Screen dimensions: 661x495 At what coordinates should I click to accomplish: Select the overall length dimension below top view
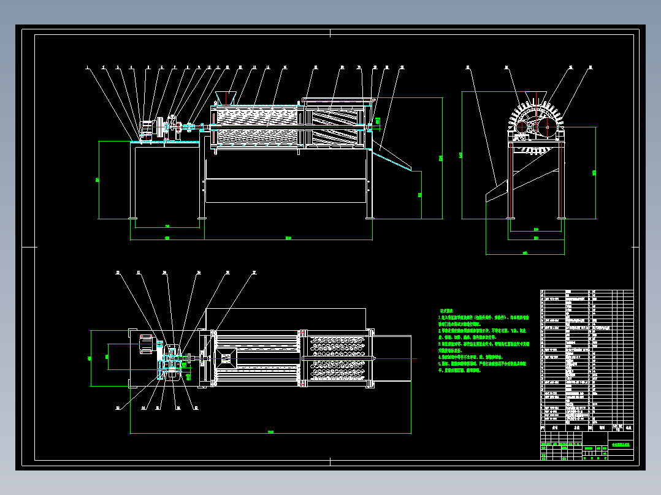tap(270, 433)
